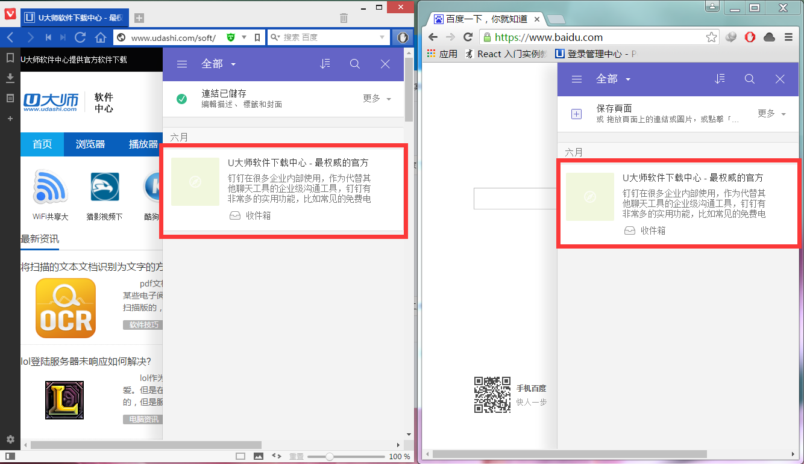Screen dimensions: 804x464
Task: Open Vivaldi menu logo icon
Action: 10,15
